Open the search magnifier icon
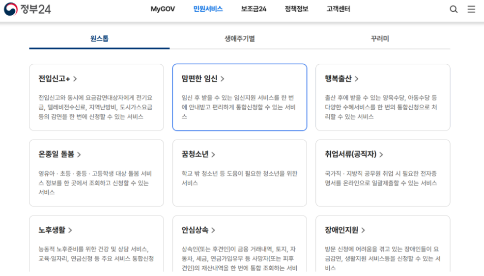The image size is (484, 276). (454, 9)
